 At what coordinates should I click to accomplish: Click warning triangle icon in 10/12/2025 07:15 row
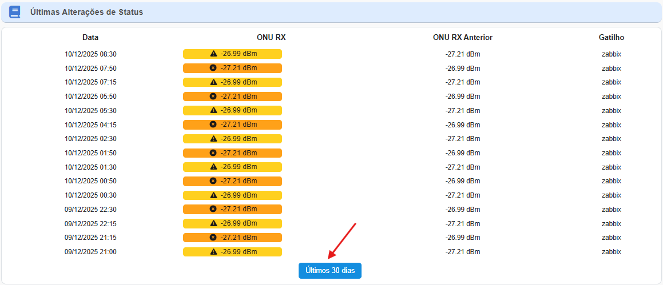213,82
